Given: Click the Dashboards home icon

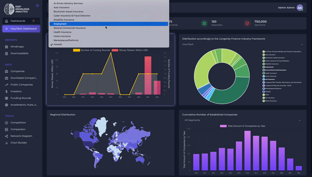Looking at the screenshot, I should (x=6, y=21).
